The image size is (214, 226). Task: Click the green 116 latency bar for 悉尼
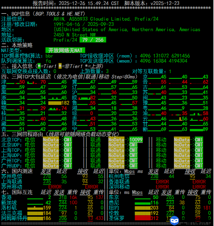click(x=143, y=204)
